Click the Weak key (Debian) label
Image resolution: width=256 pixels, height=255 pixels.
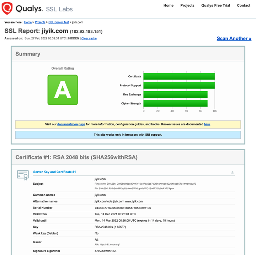point(46,233)
